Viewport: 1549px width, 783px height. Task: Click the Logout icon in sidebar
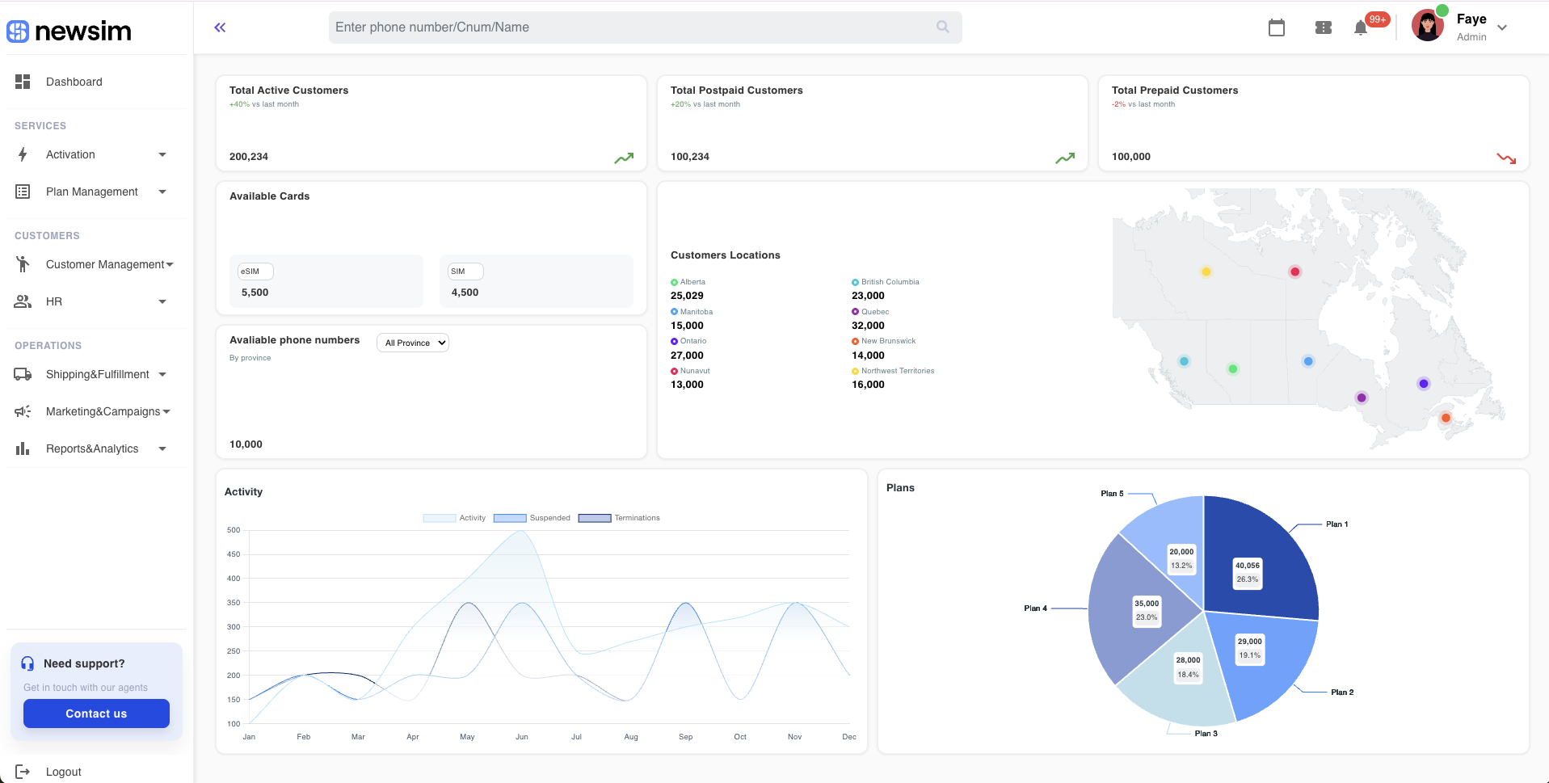click(x=23, y=772)
